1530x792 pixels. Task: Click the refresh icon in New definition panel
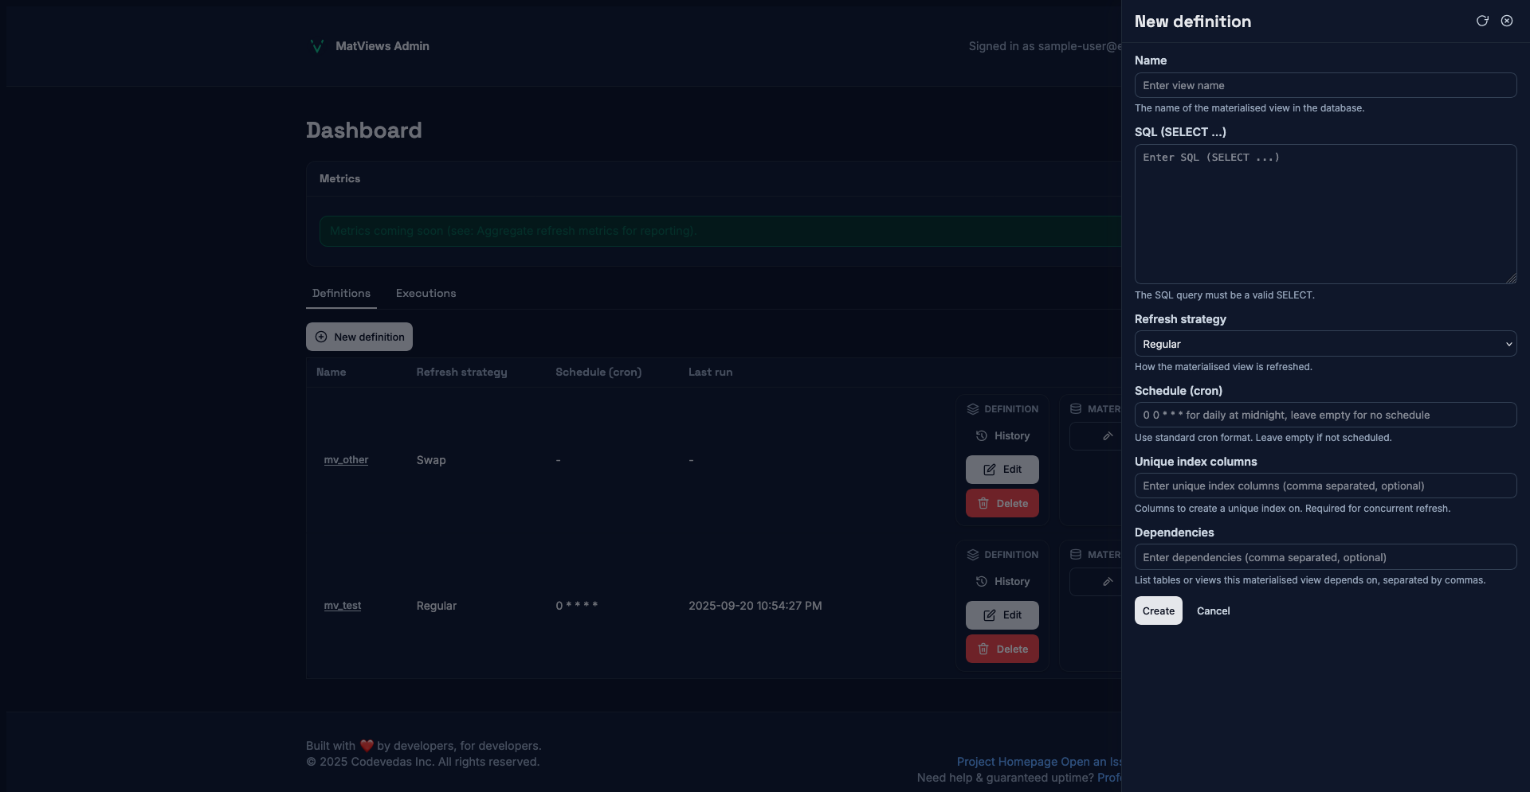1482,21
